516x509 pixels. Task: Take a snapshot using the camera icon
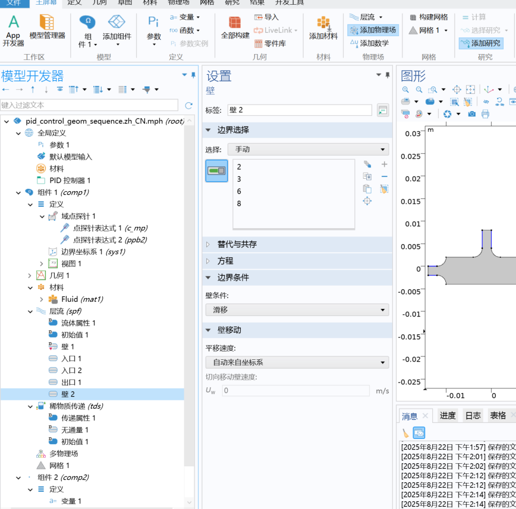point(471,114)
